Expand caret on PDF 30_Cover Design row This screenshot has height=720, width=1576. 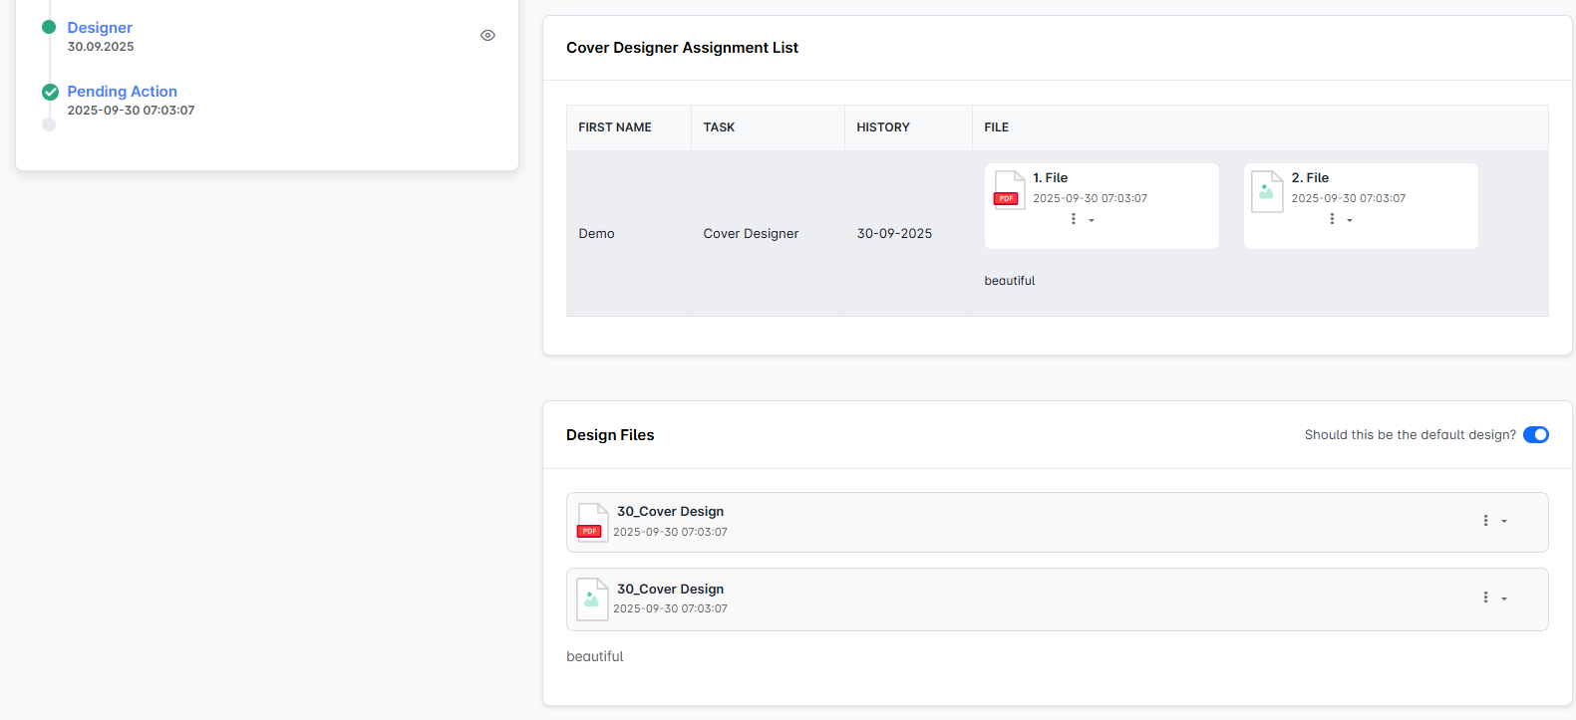(x=1504, y=522)
